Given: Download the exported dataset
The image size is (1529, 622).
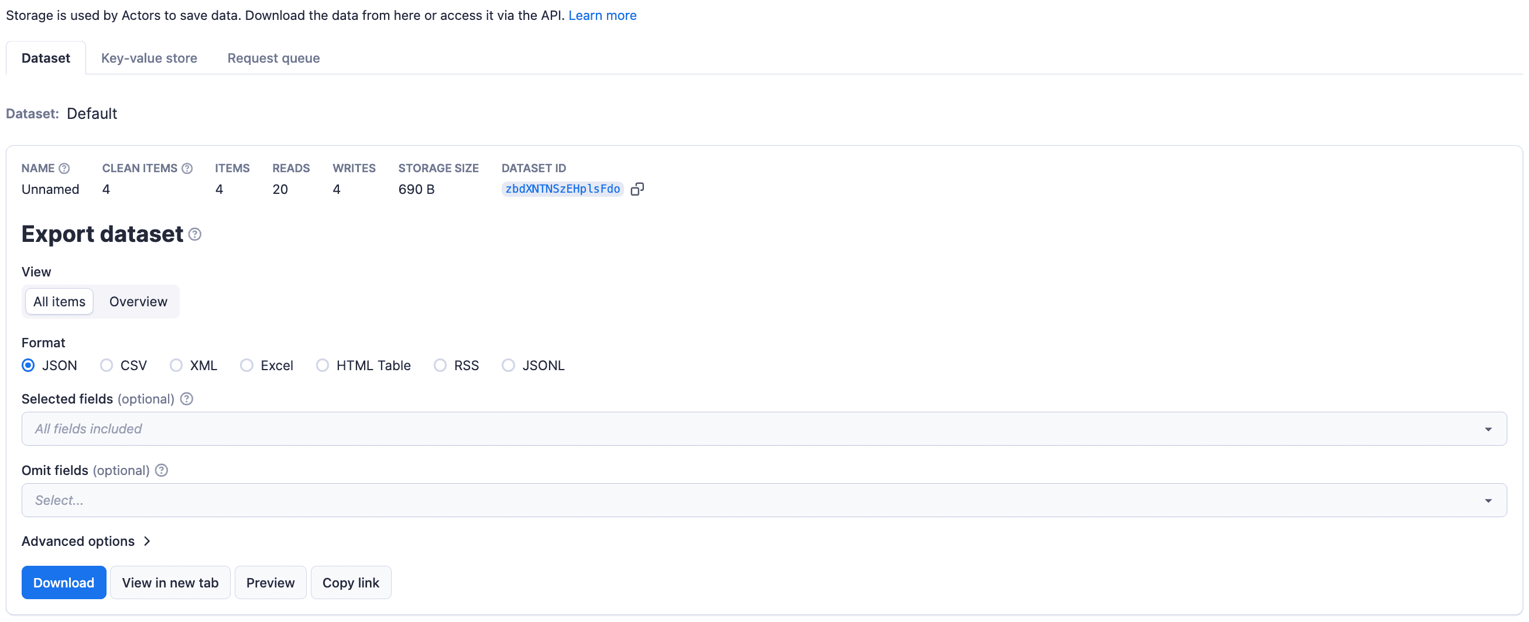Looking at the screenshot, I should 63,582.
